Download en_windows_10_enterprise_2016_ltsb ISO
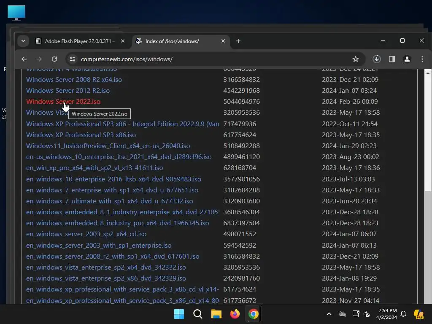 point(113,179)
